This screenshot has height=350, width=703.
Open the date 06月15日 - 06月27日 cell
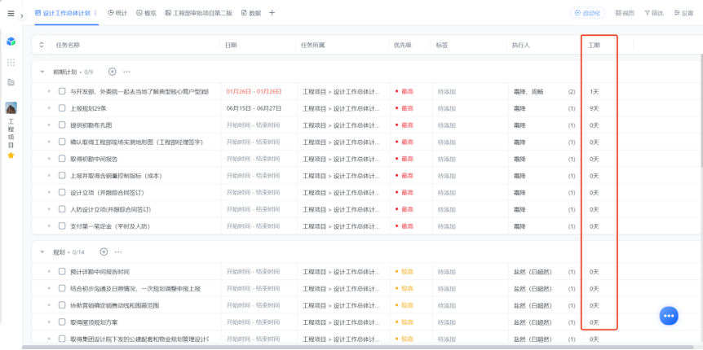254,108
